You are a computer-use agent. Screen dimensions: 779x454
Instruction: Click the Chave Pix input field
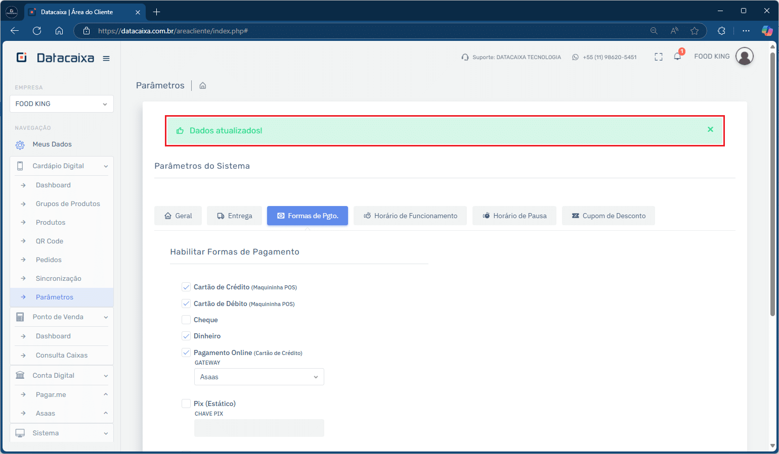pyautogui.click(x=259, y=428)
